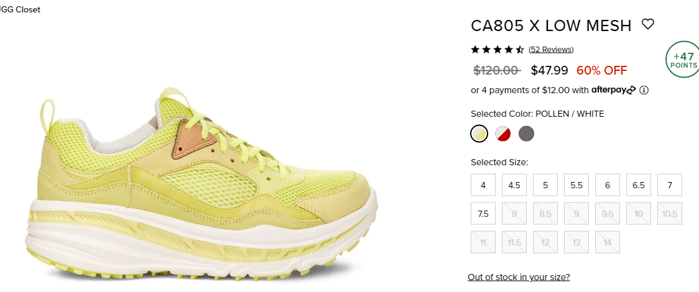Click the star rating icons
The height and width of the screenshot is (292, 699).
(x=498, y=50)
